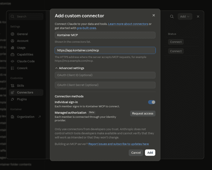Open General settings

tap(26, 34)
